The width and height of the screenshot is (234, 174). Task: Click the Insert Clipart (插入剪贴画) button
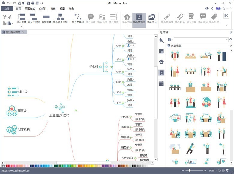point(139,19)
